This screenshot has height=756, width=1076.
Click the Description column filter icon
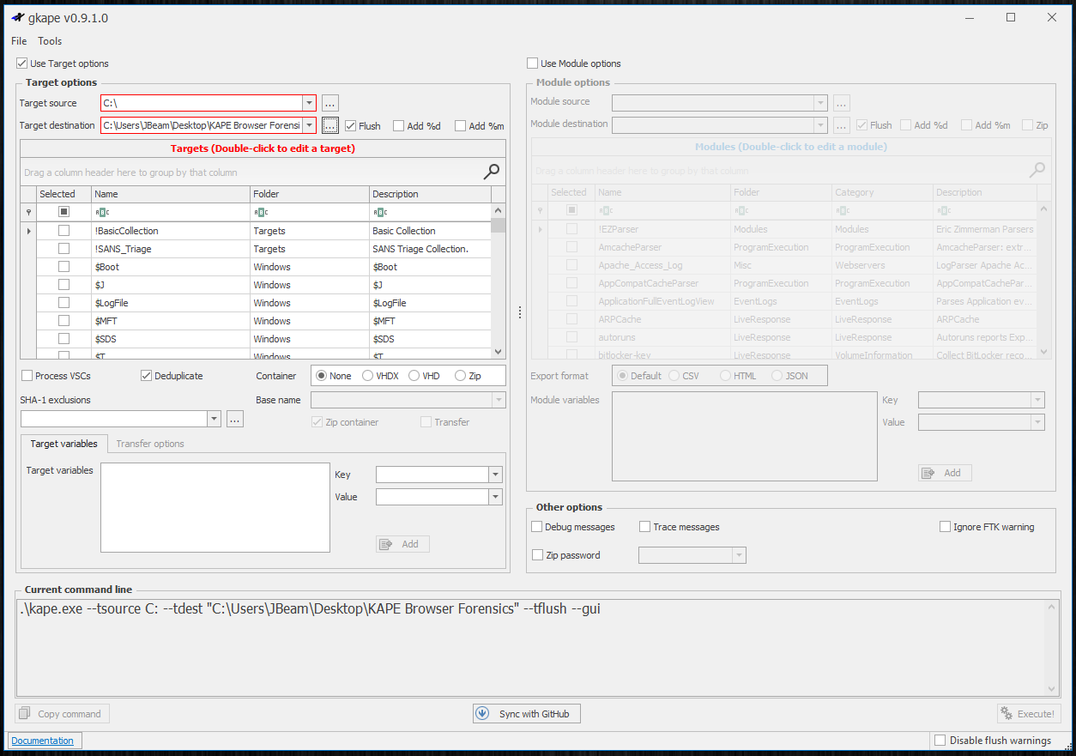click(379, 212)
